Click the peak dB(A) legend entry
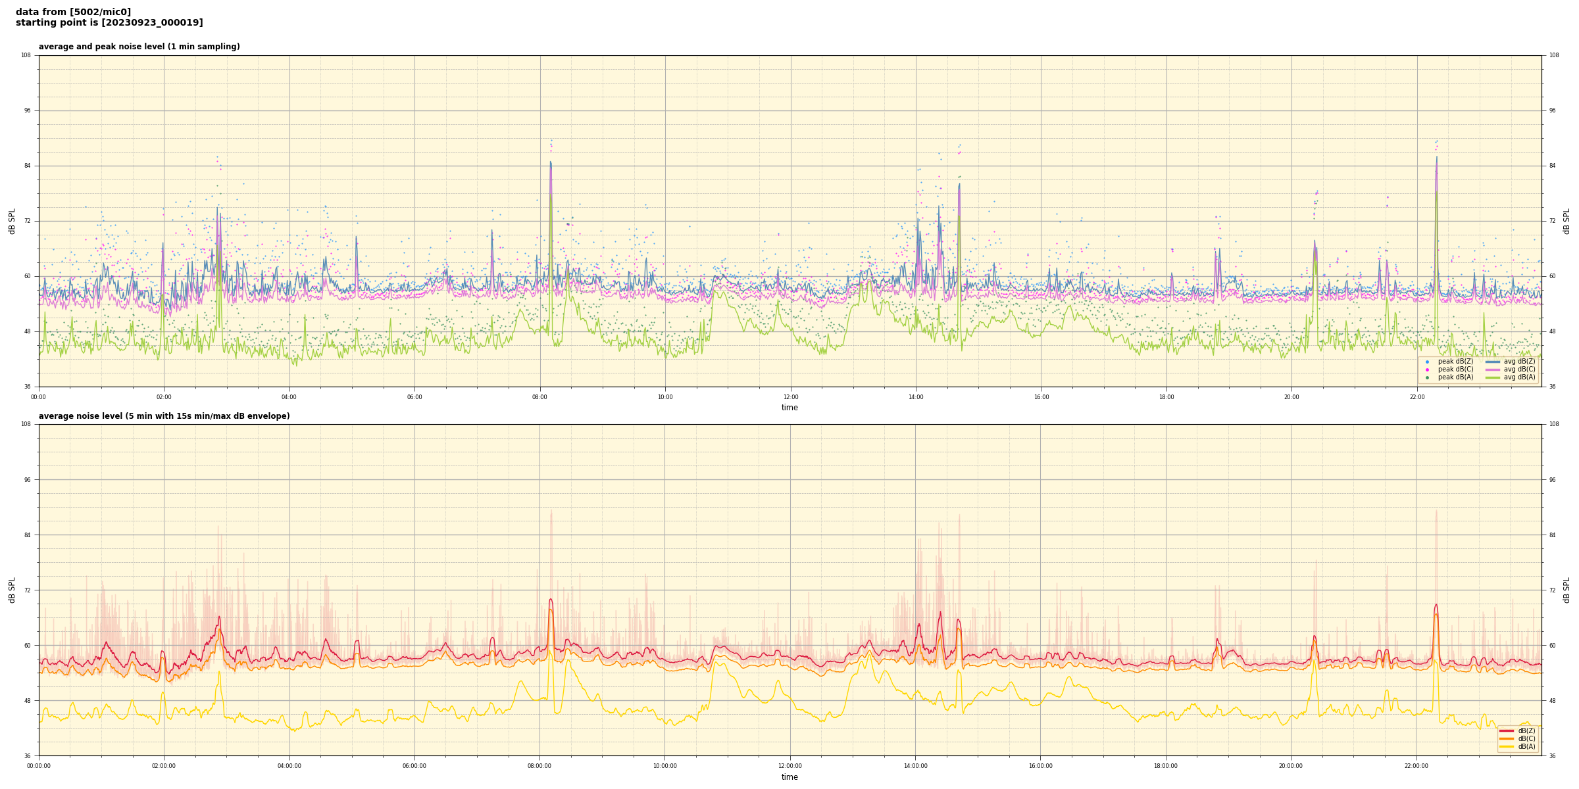The height and width of the screenshot is (789, 1579). tap(1455, 377)
